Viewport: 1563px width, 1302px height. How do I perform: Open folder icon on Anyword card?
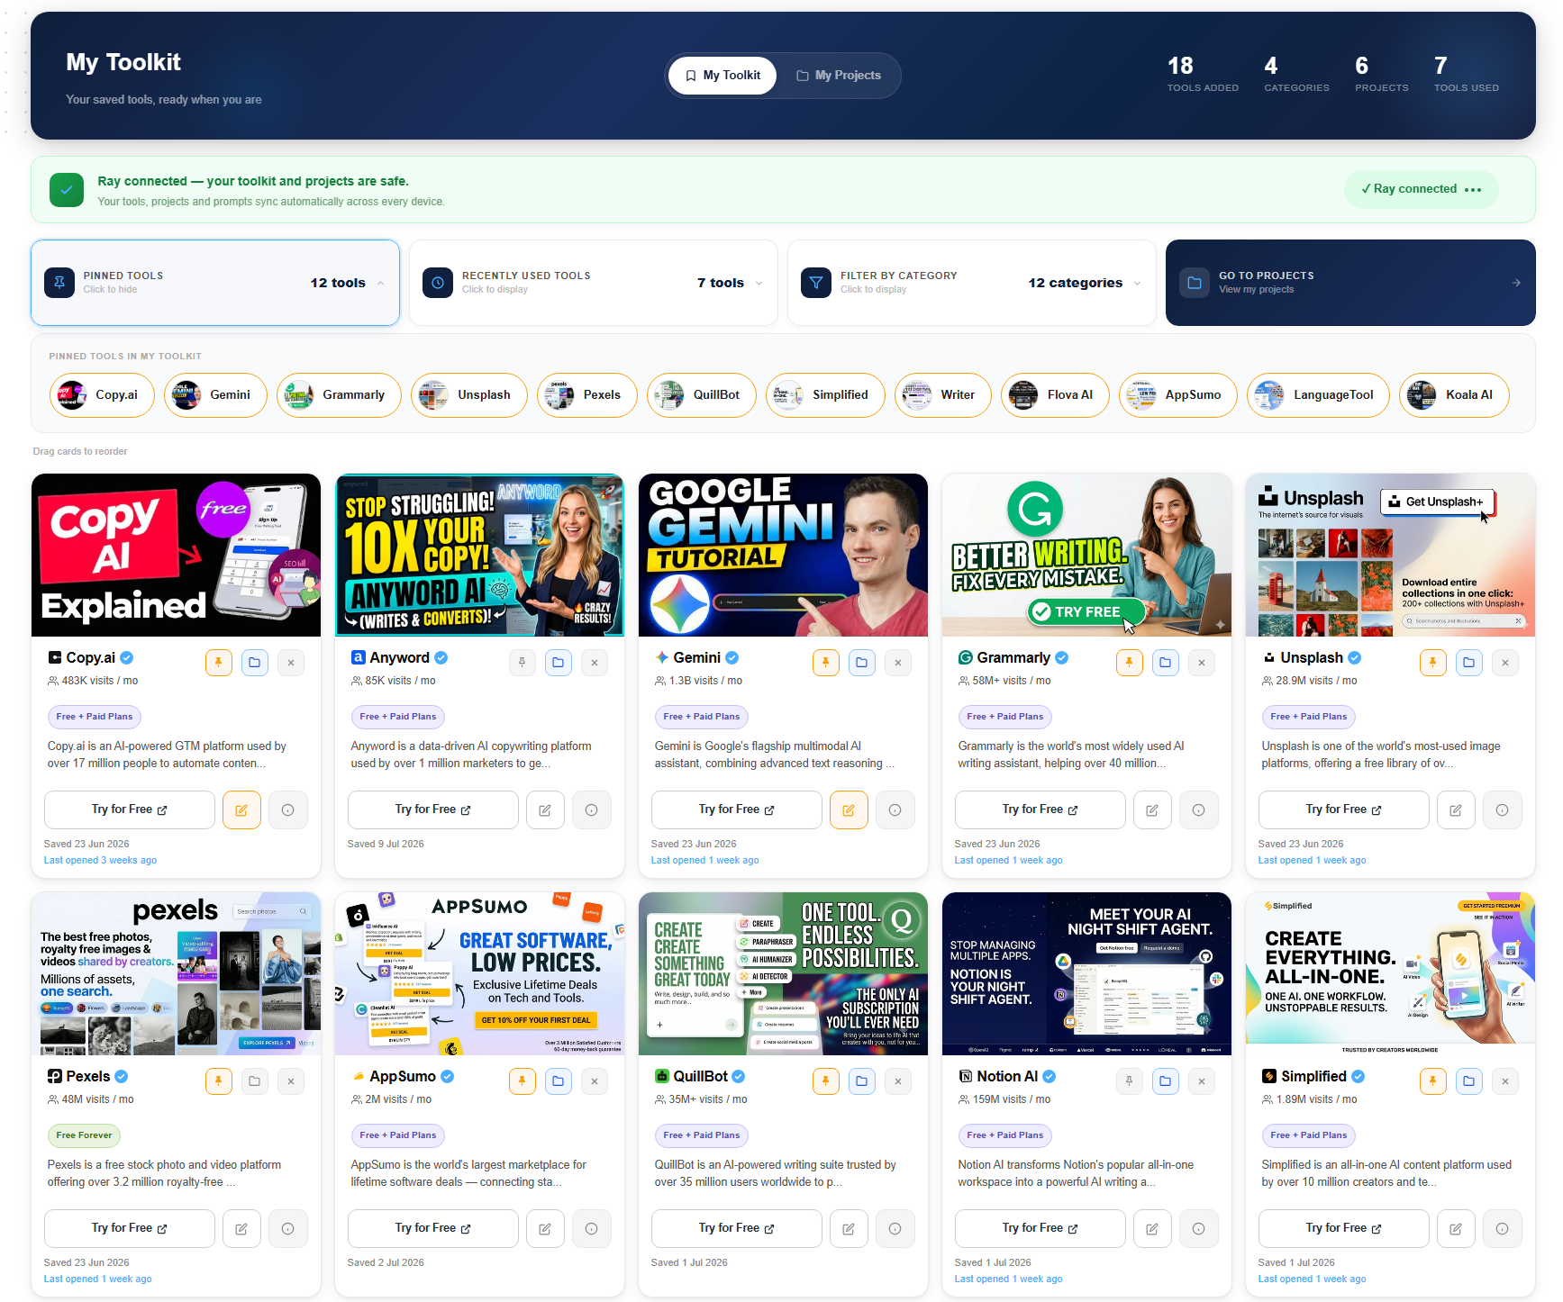tap(559, 663)
